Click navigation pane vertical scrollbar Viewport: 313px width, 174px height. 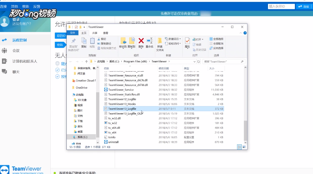[98, 114]
